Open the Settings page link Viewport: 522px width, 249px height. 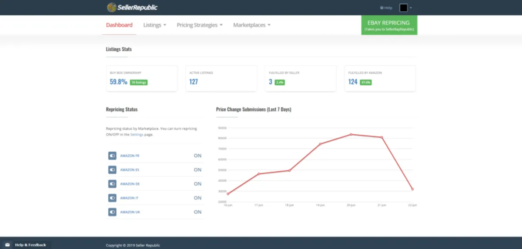pos(137,135)
